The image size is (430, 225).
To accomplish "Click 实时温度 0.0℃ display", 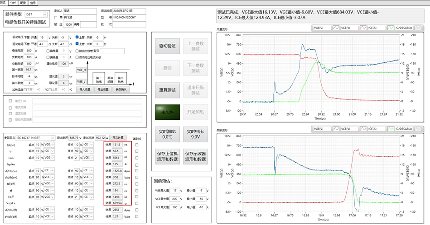I will tap(167, 134).
